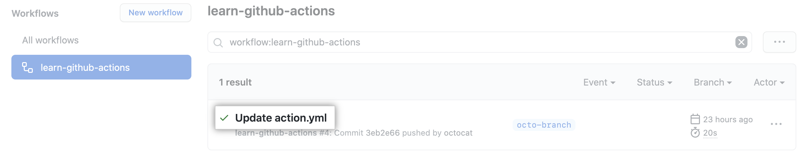Expand the Branch filter dropdown
The width and height of the screenshot is (803, 155).
pos(713,83)
